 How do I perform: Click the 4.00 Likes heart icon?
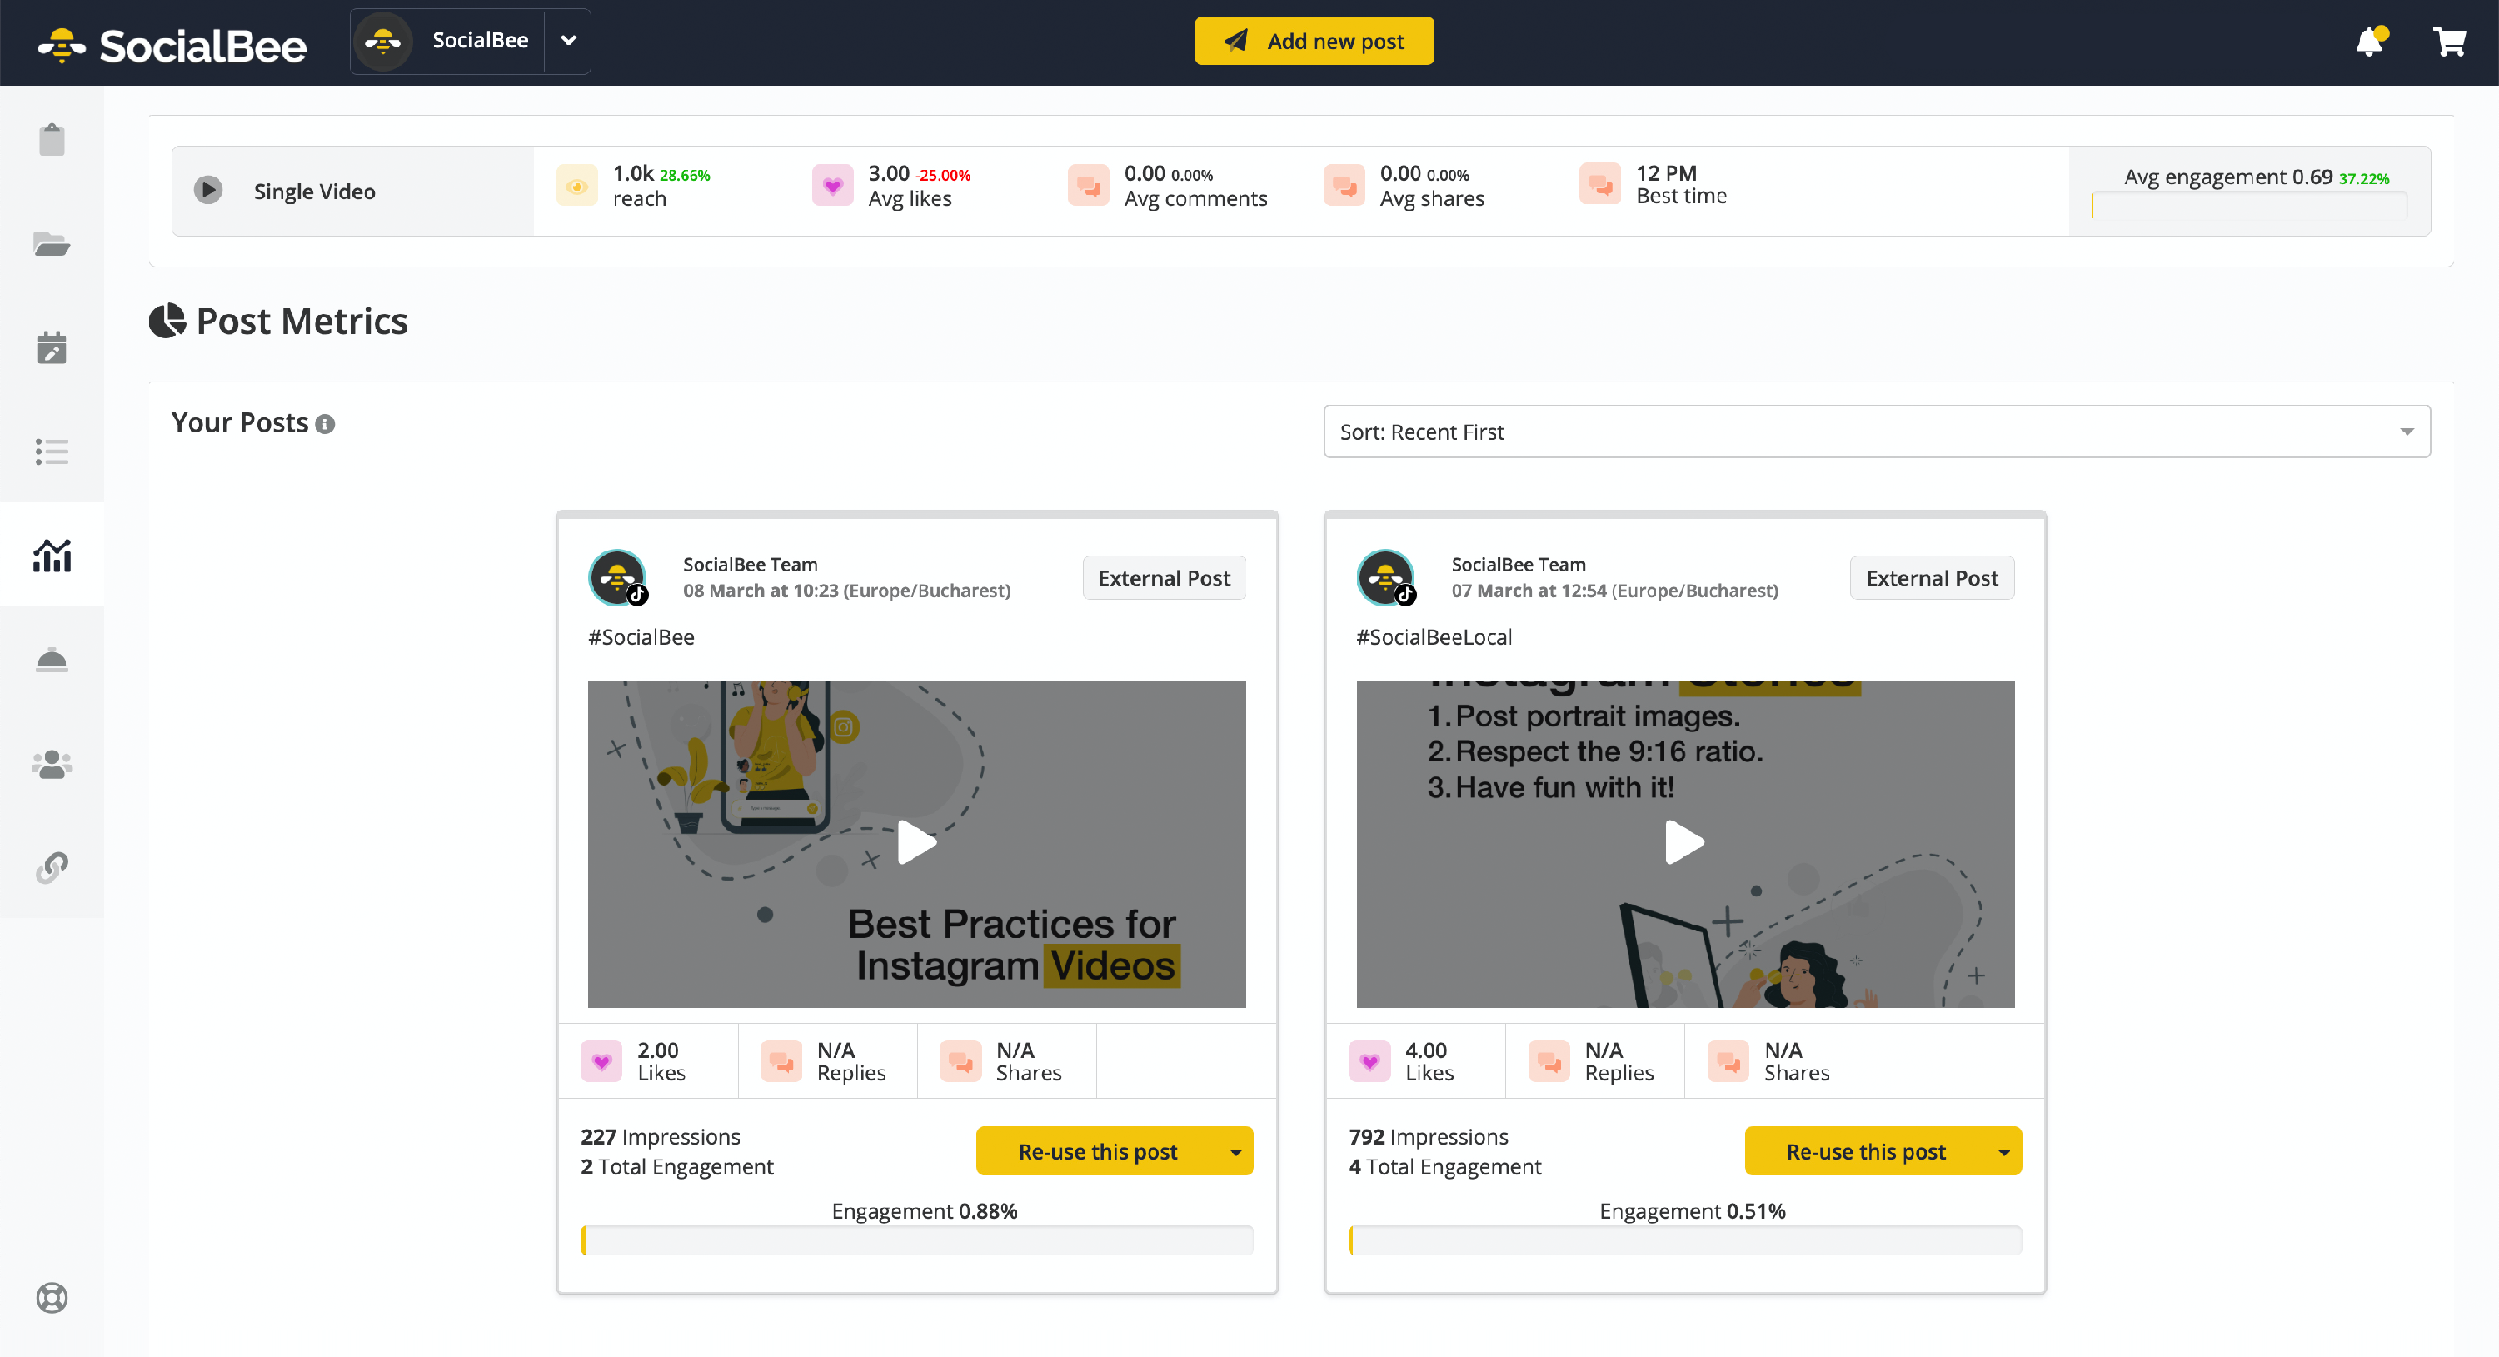pos(1369,1061)
